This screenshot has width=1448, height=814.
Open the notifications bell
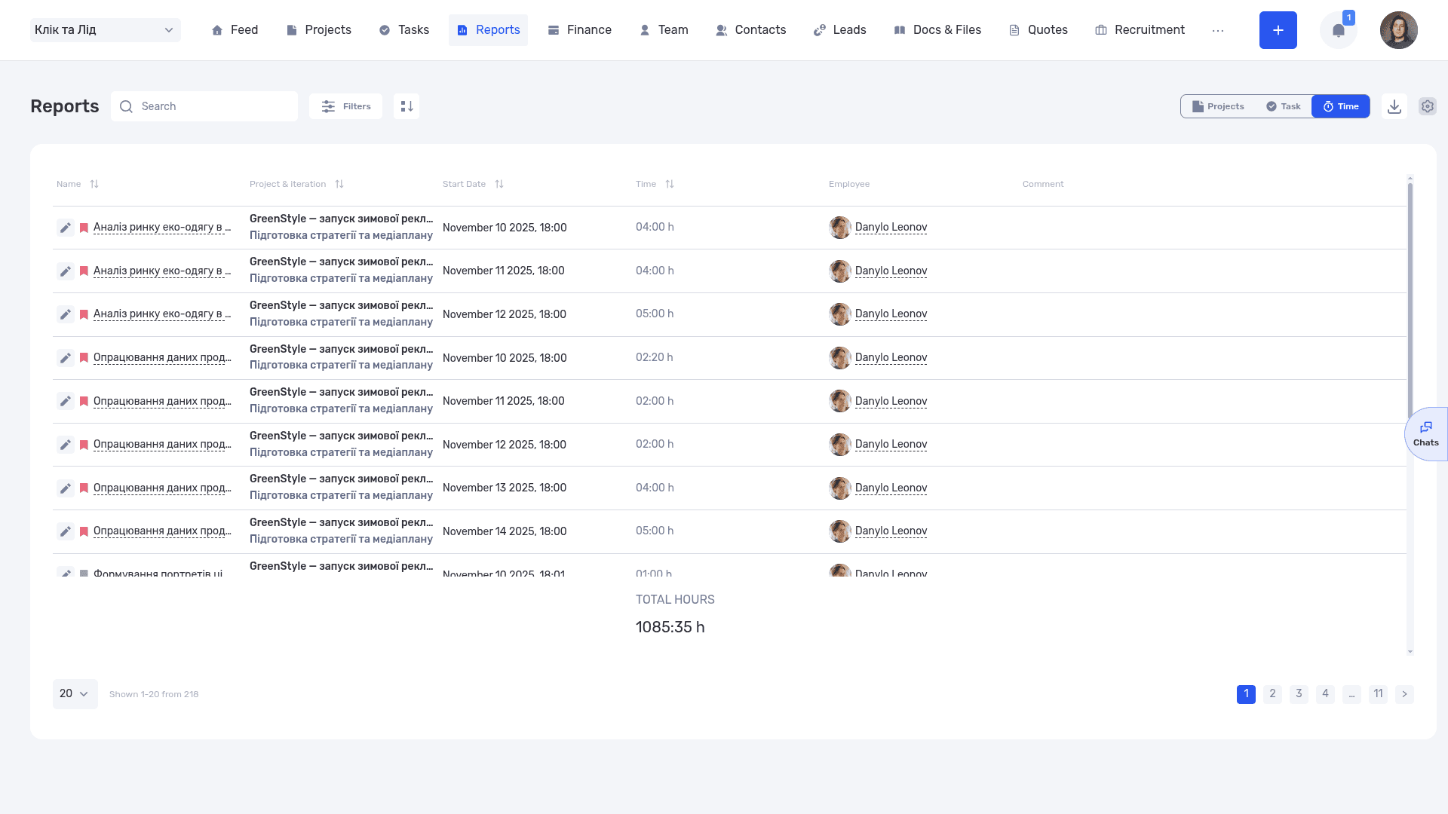click(1339, 30)
